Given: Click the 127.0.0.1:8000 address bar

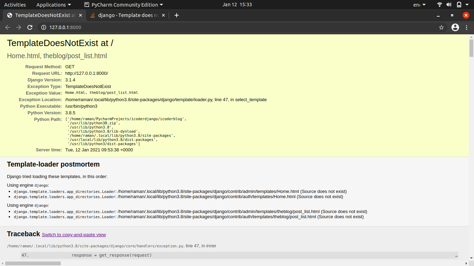Looking at the screenshot, I should tap(243, 27).
